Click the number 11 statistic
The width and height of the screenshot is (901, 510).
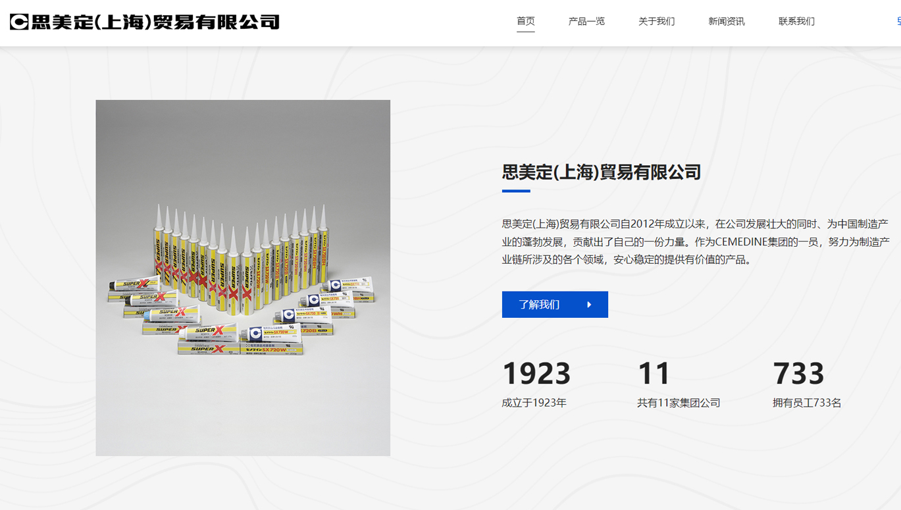[654, 374]
